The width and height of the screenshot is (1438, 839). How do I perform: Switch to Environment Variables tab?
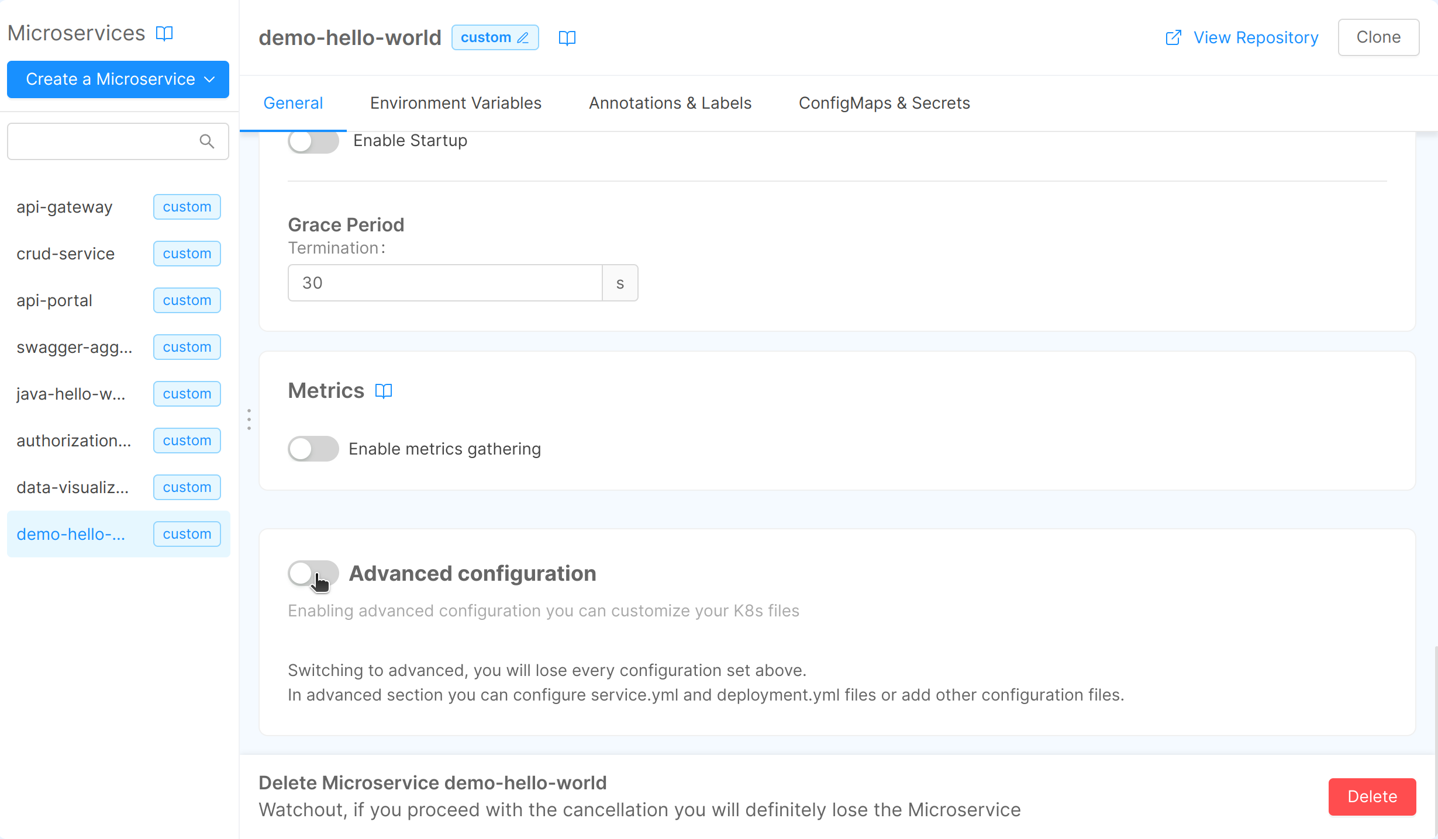click(x=456, y=103)
